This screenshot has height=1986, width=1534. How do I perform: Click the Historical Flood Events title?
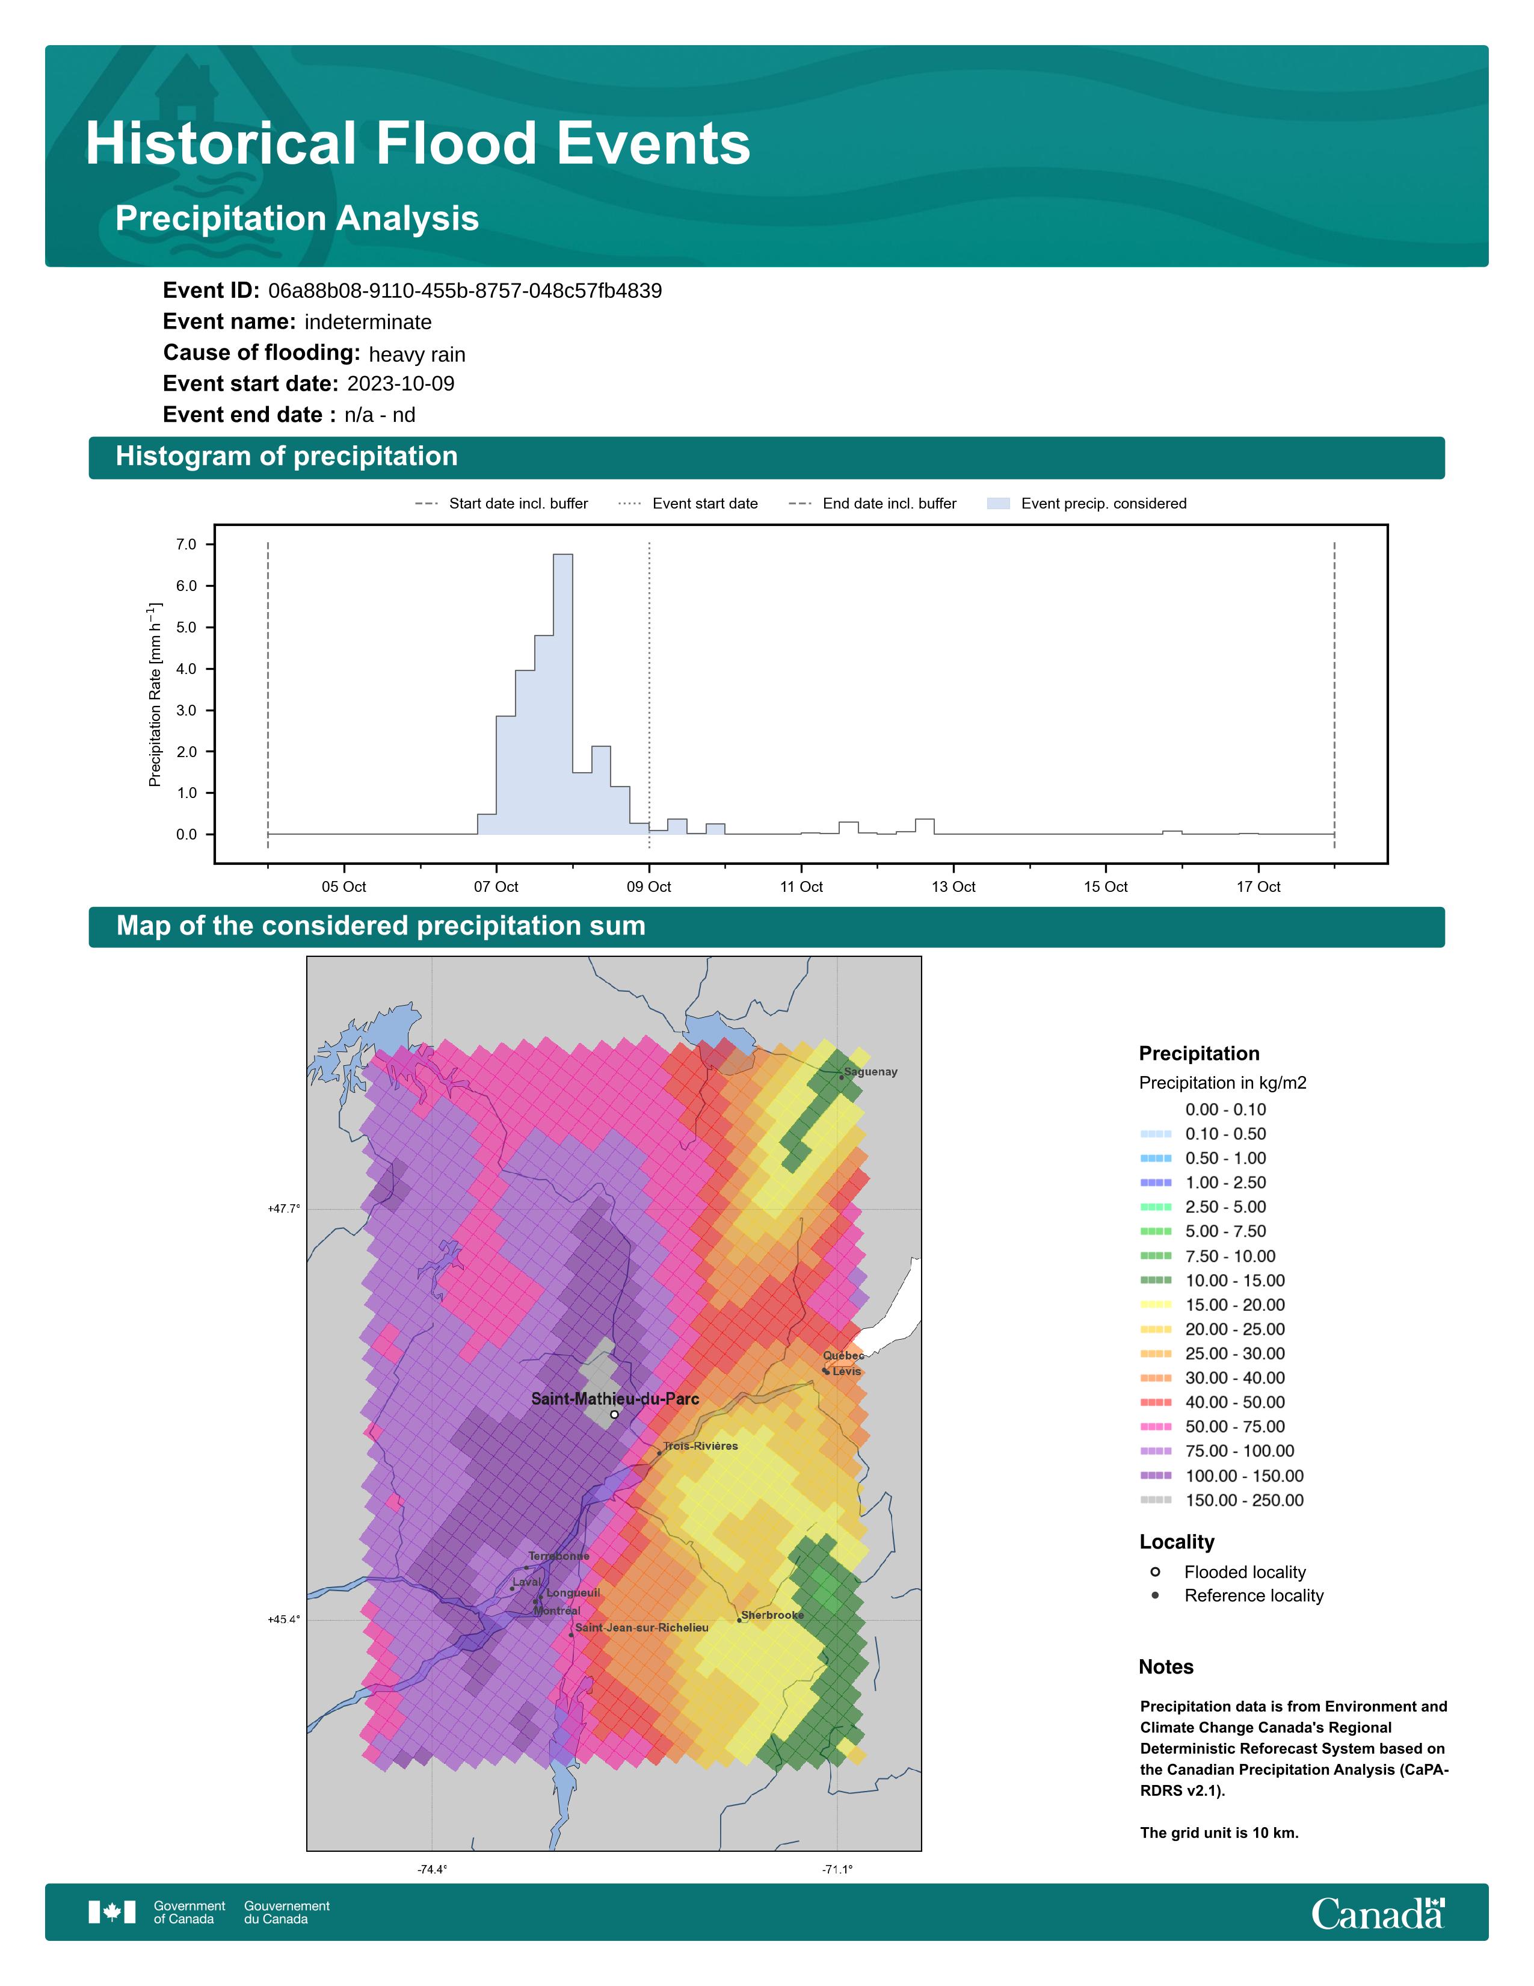click(417, 144)
